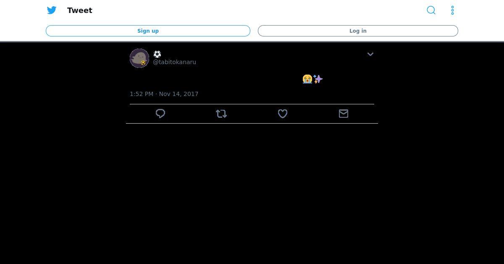This screenshot has height=264, width=504.
Task: Like the tweet with the heart icon
Action: (283, 114)
